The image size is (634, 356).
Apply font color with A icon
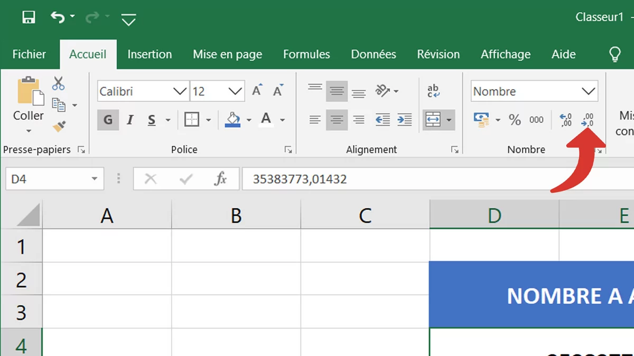point(266,119)
